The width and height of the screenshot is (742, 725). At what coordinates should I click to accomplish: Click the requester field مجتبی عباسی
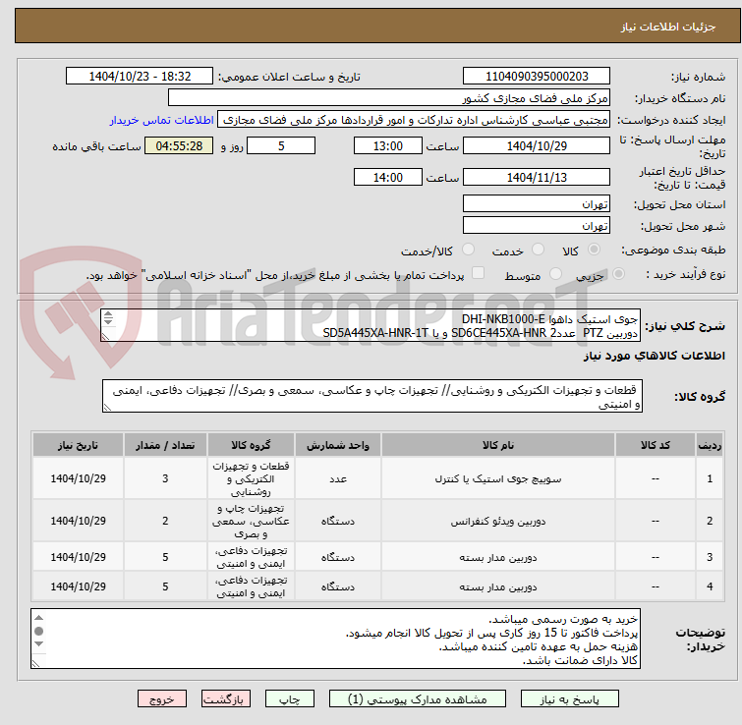414,120
